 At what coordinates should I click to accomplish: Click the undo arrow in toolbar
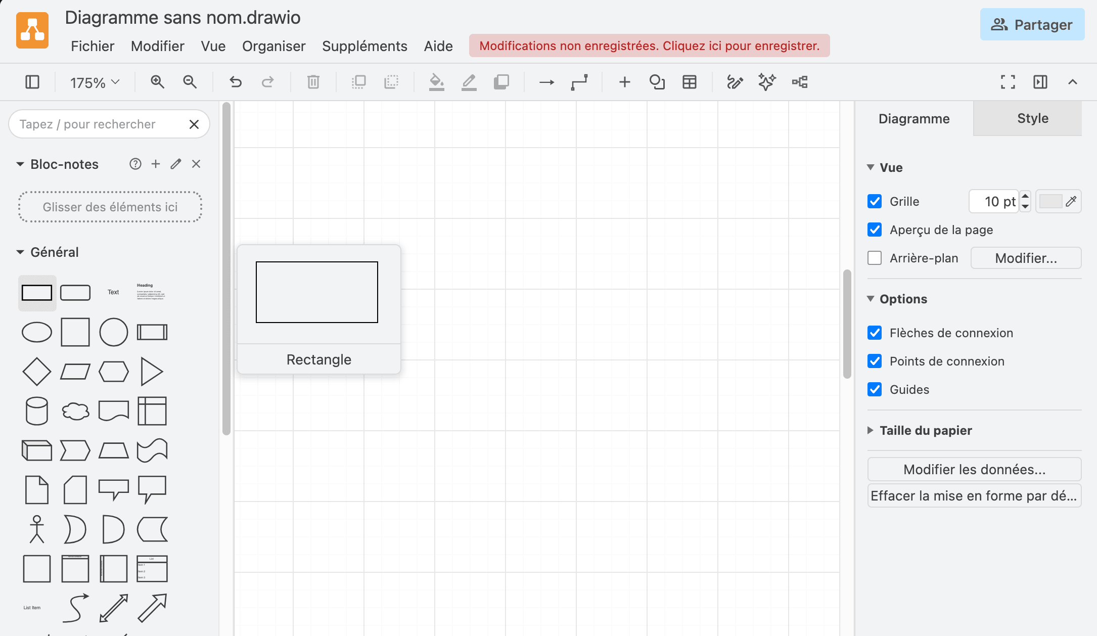[x=236, y=82]
